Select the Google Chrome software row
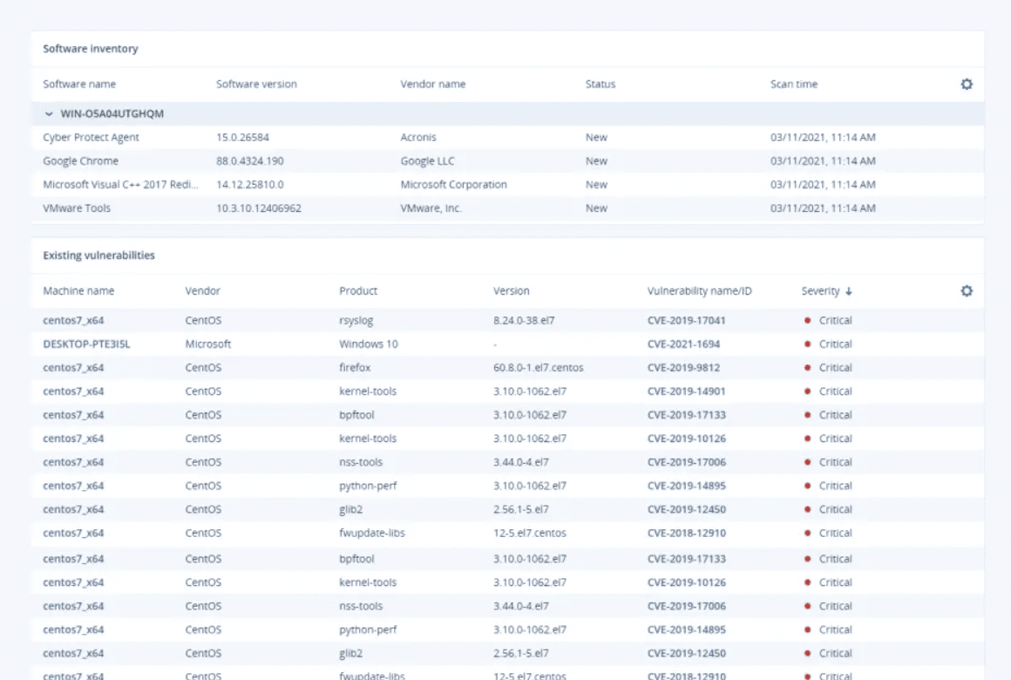Image resolution: width=1011 pixels, height=680 pixels. point(507,161)
